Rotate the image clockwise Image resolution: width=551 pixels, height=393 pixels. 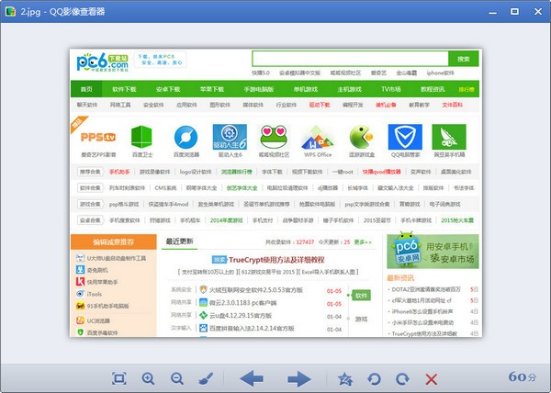coord(402,378)
